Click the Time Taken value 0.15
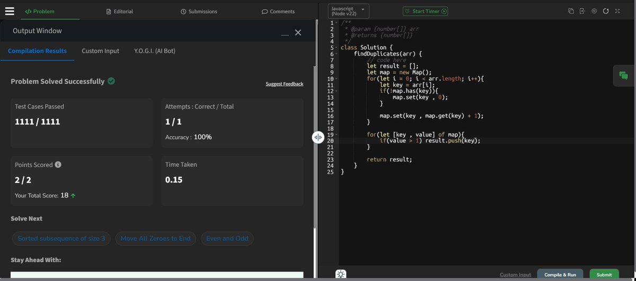The height and width of the screenshot is (281, 636). [x=174, y=180]
